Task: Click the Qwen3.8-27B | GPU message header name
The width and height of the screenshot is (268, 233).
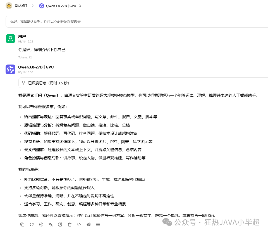Action: point(36,67)
